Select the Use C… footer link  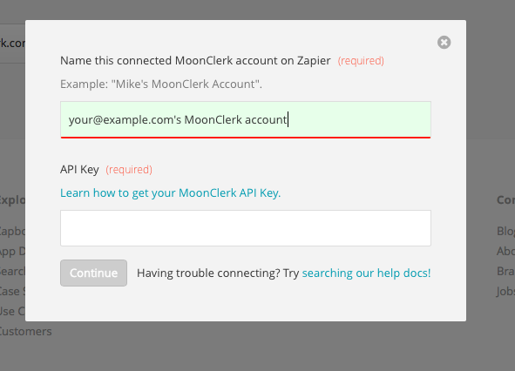pyautogui.click(x=12, y=311)
